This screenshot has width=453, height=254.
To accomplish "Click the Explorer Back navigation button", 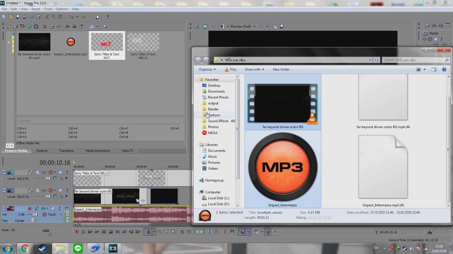I will coord(198,60).
